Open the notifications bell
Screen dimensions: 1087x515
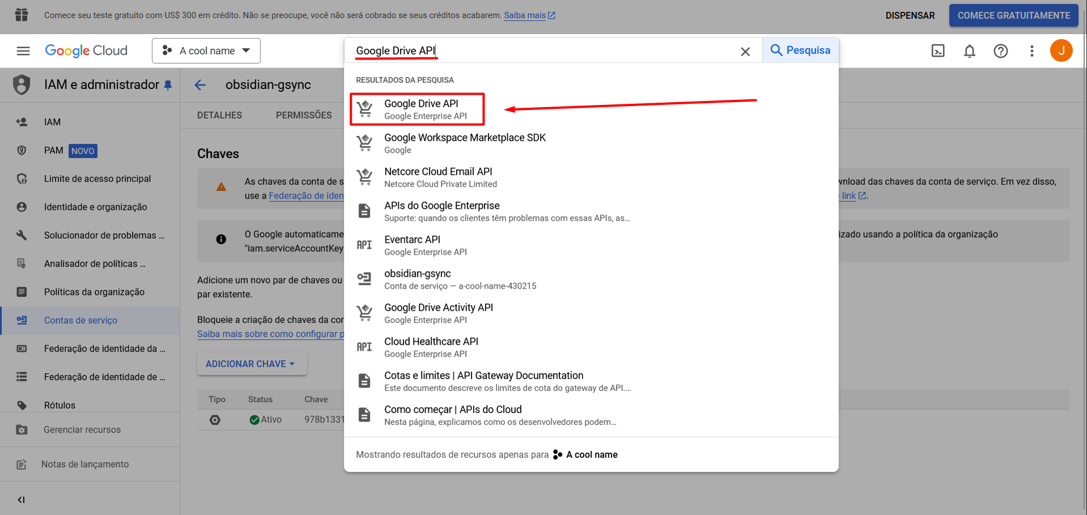pos(970,51)
